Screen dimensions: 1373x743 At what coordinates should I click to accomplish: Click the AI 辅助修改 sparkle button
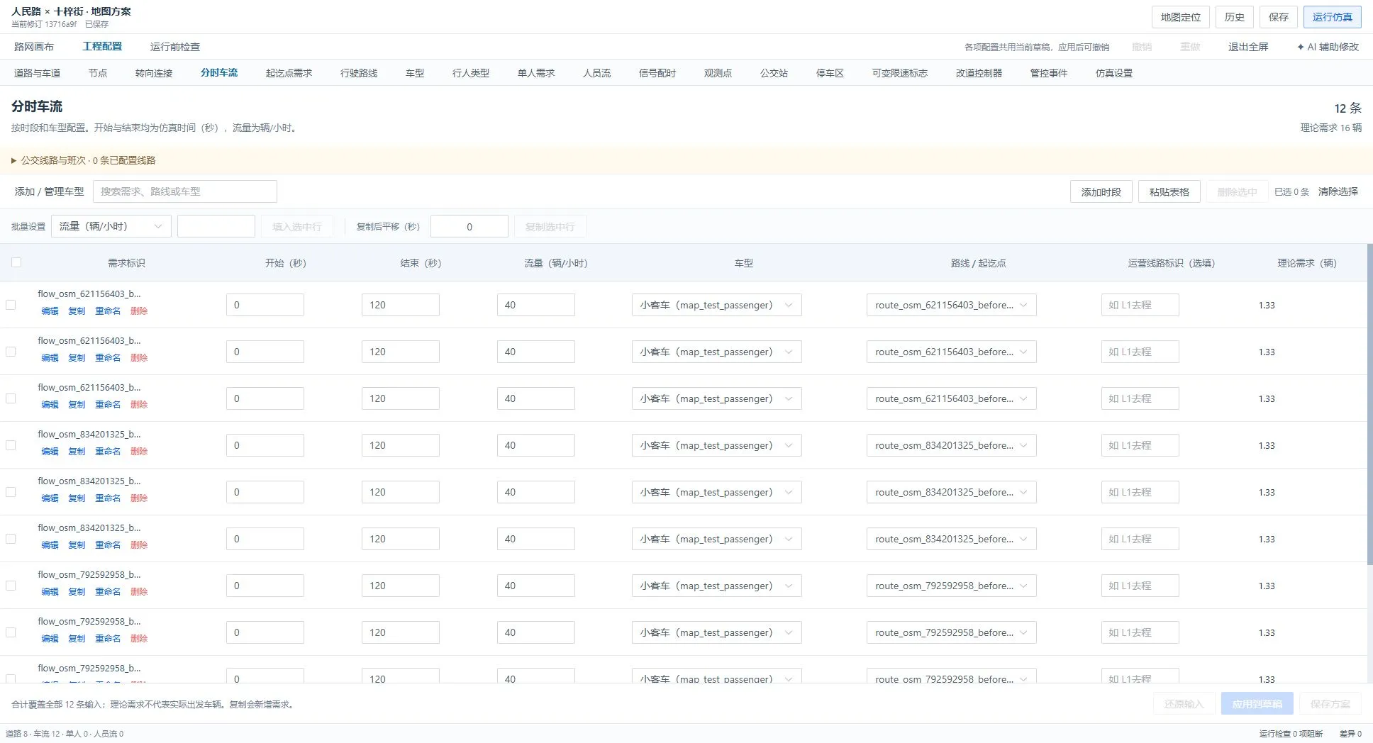pos(1328,47)
